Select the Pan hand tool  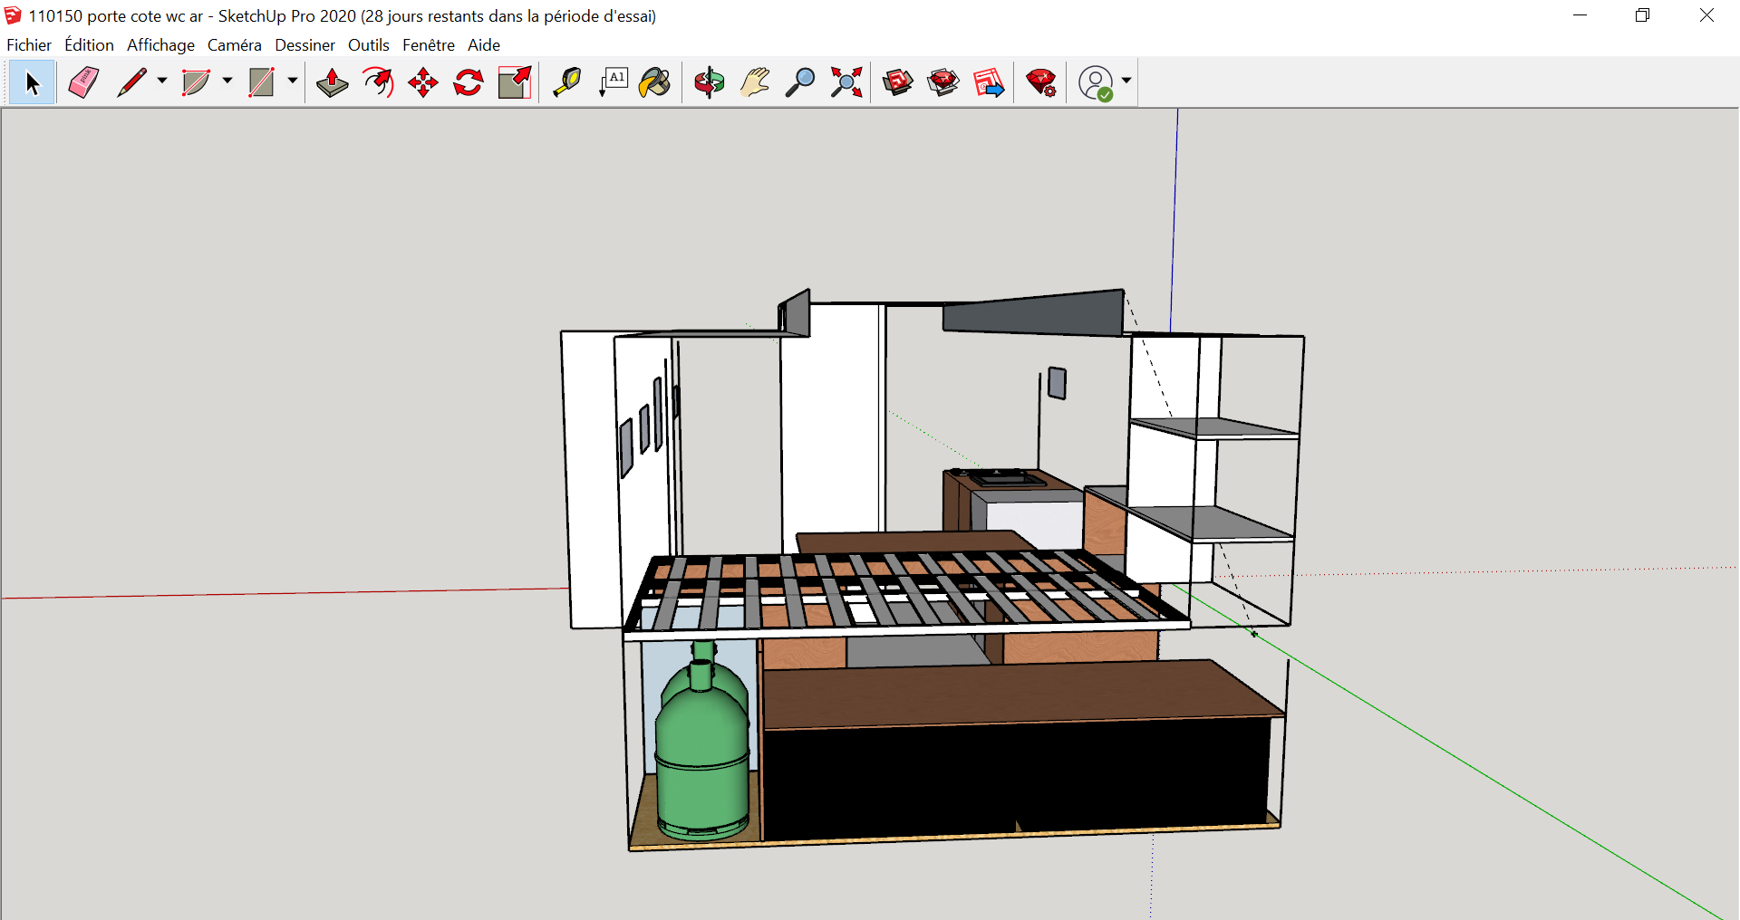click(x=755, y=82)
